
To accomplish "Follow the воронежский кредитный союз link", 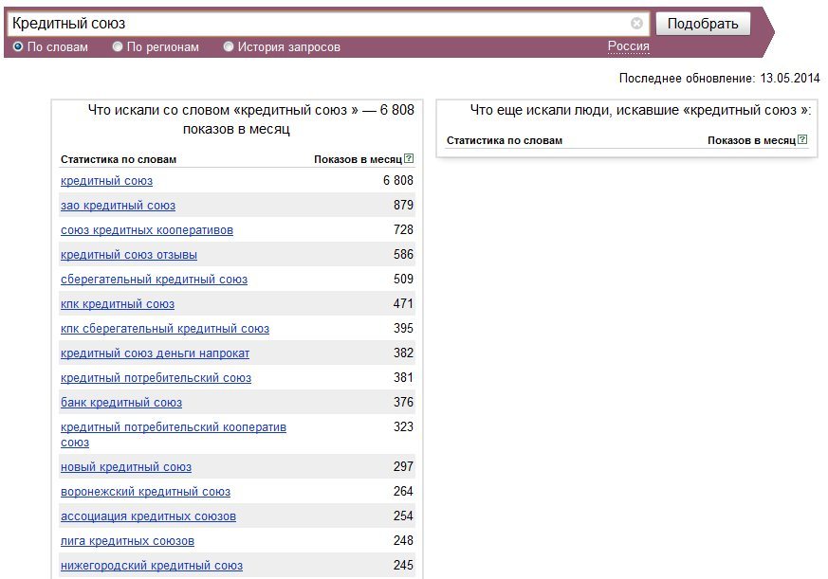I will click(146, 492).
